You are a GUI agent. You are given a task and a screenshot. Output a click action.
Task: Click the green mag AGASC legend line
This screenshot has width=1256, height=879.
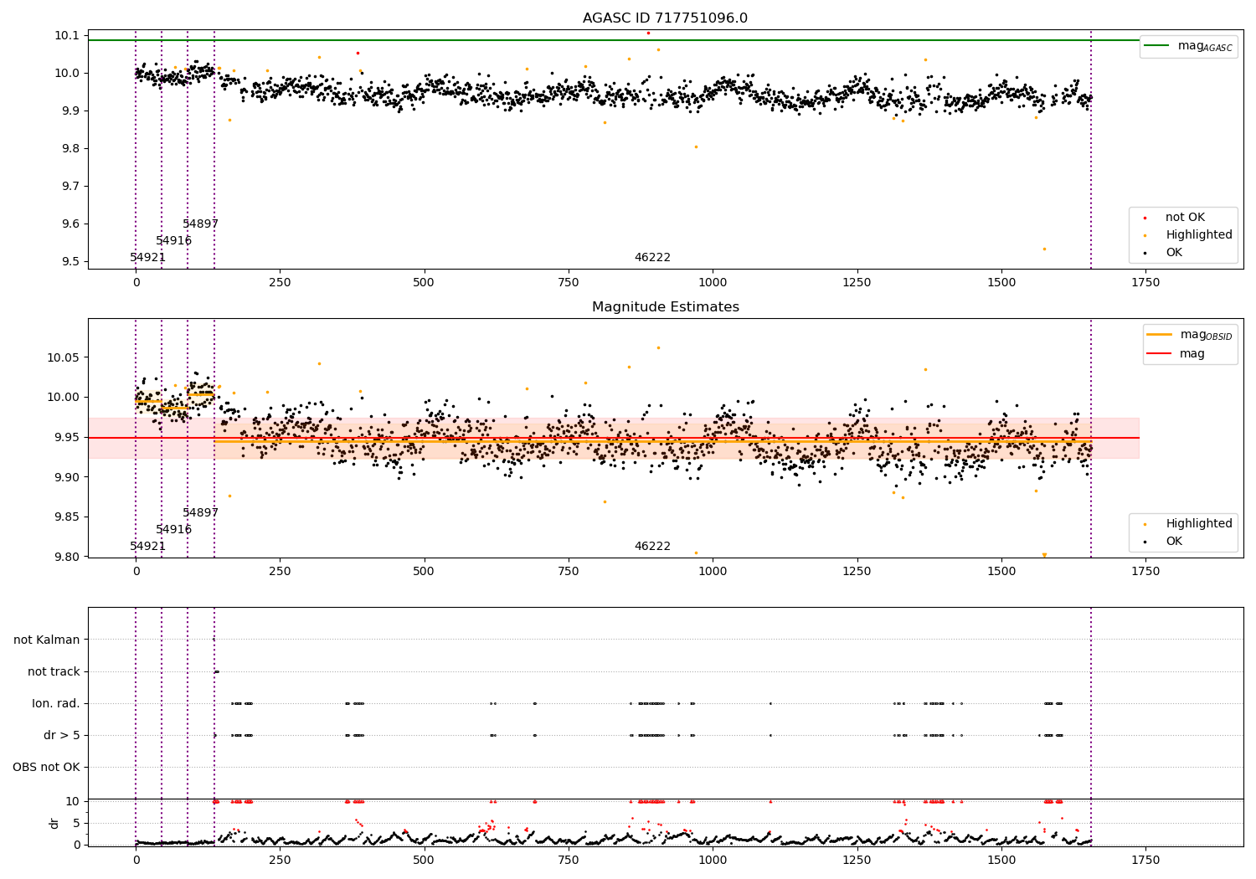coord(1156,46)
